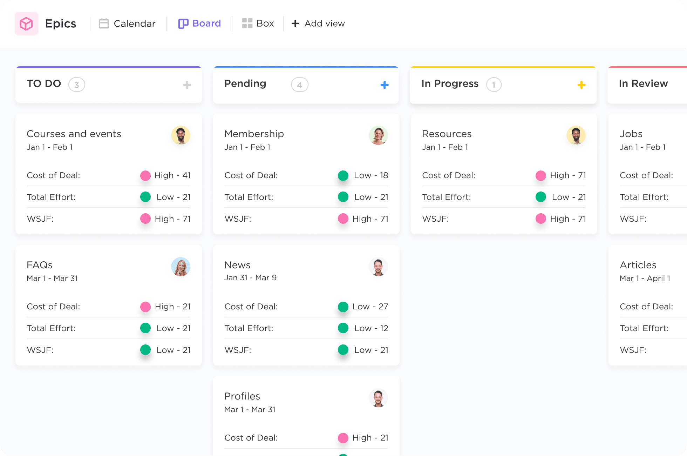
Task: Click yellow plus in In Progress column
Action: (581, 85)
